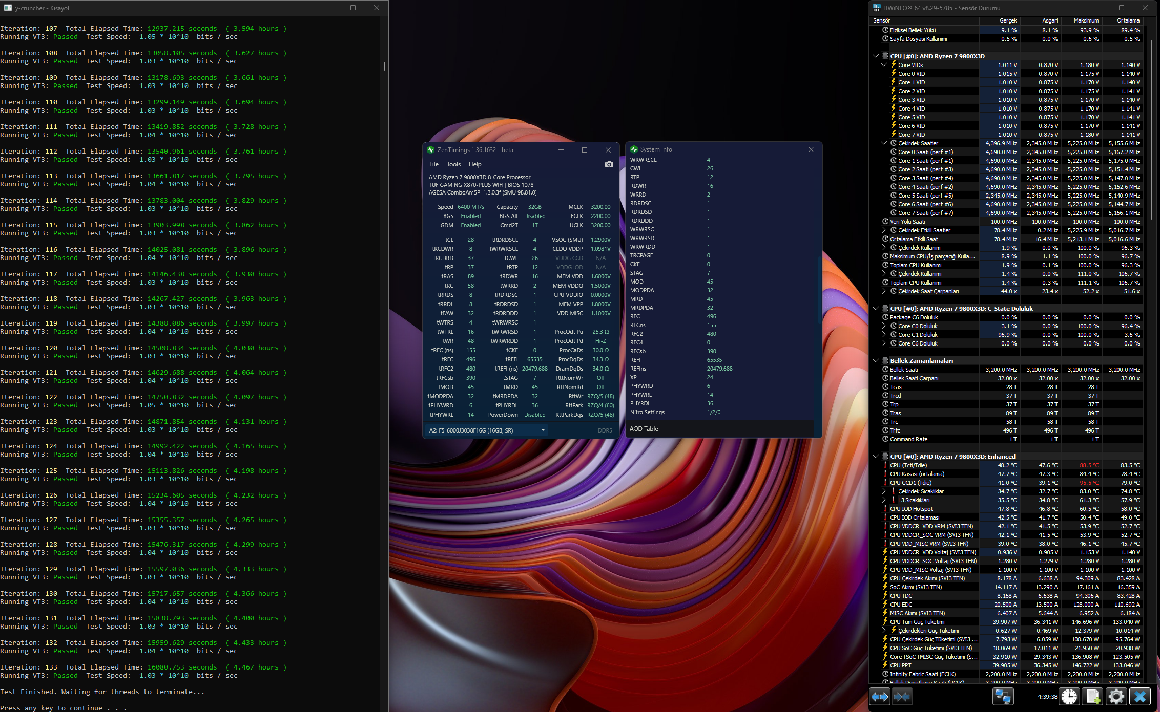Click the Ortalama column header

click(x=1123, y=20)
